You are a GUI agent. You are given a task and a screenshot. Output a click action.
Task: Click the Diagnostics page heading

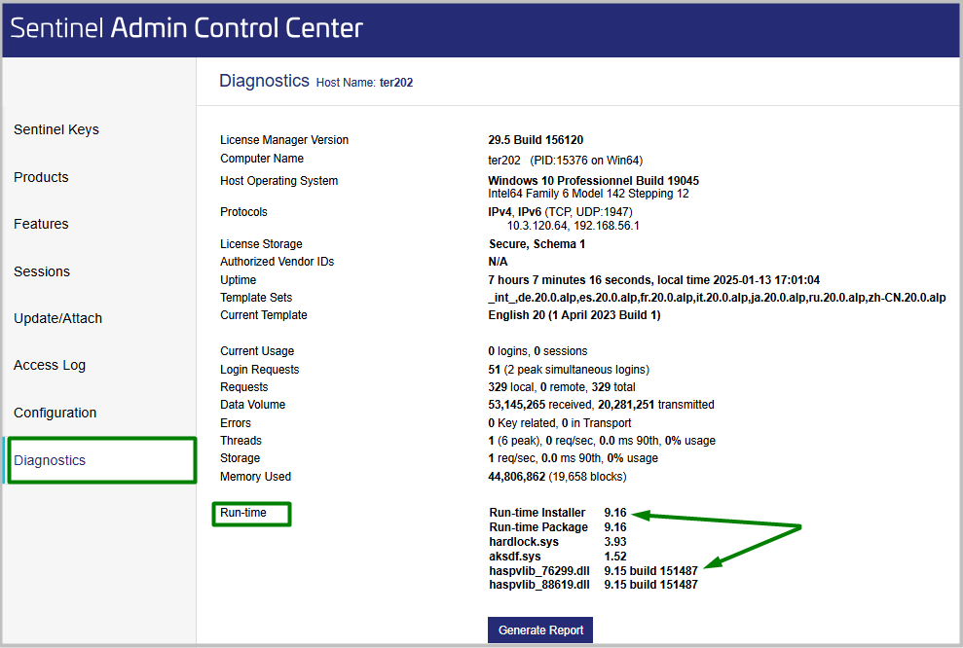(264, 81)
